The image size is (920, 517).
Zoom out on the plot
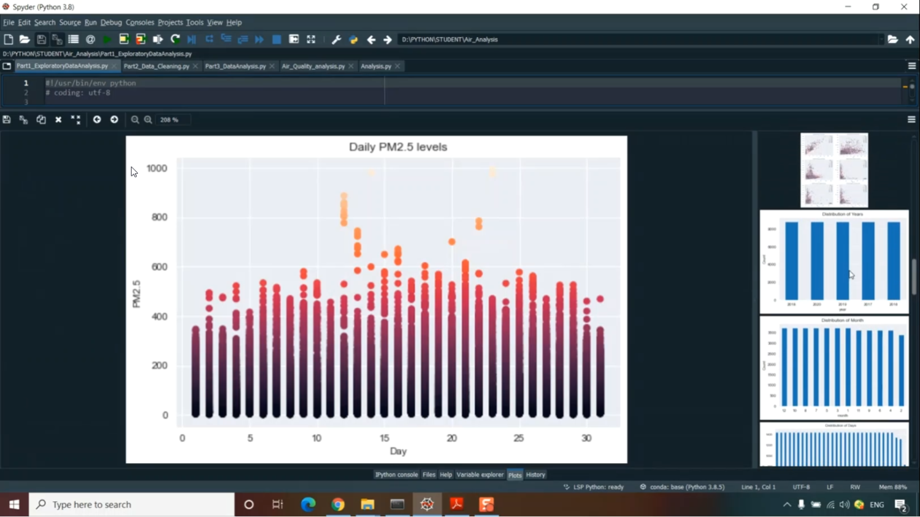pyautogui.click(x=135, y=119)
